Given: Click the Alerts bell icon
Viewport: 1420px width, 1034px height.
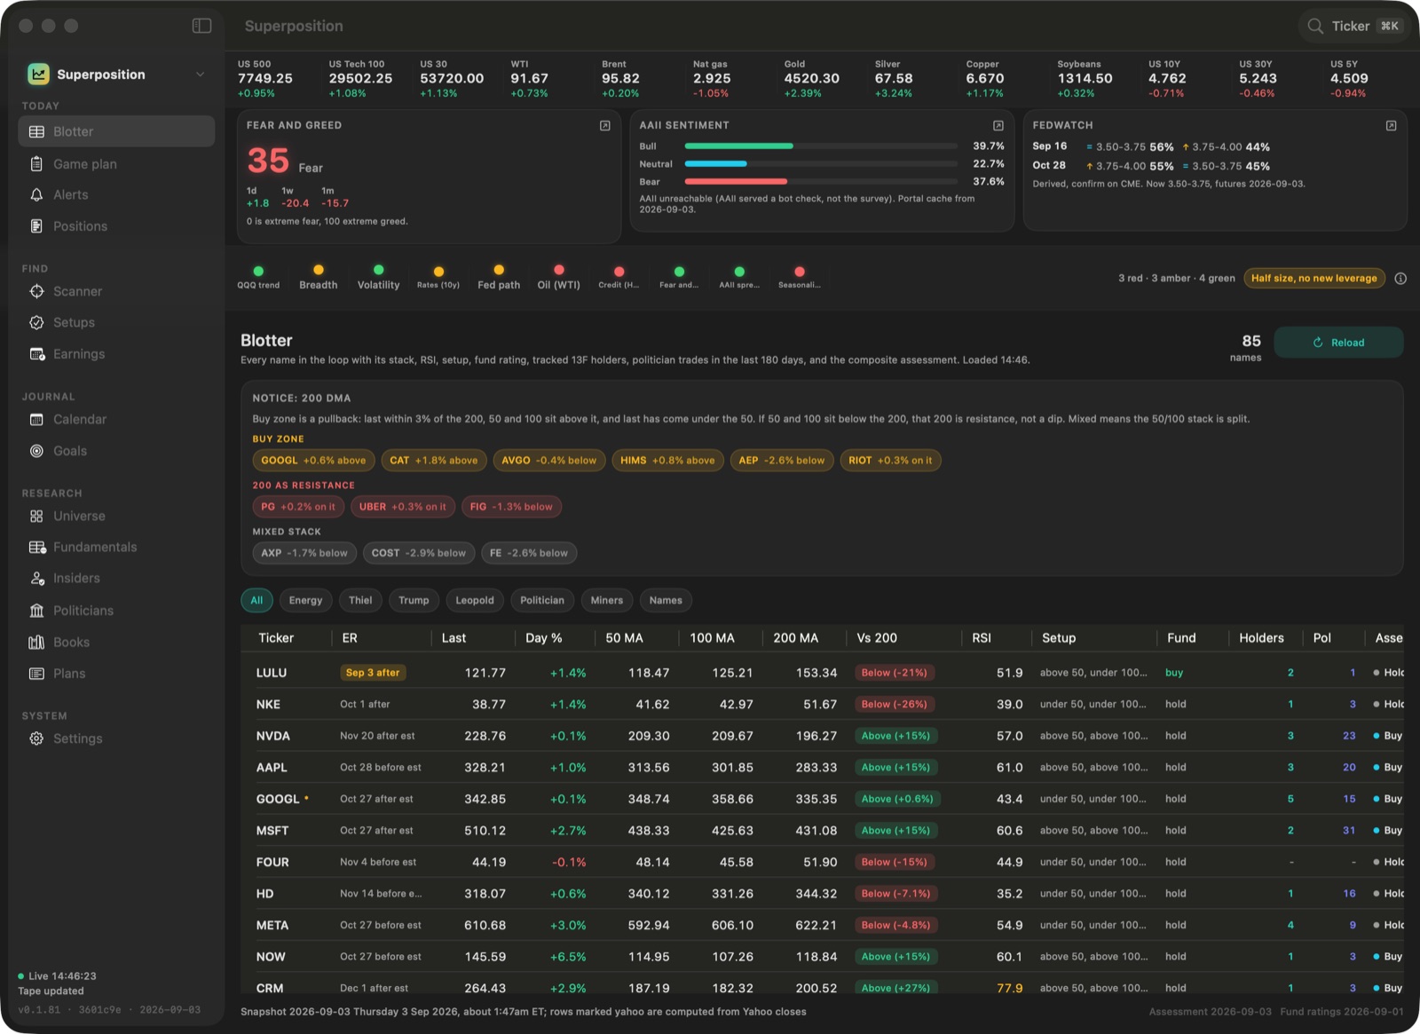Looking at the screenshot, I should click(36, 195).
